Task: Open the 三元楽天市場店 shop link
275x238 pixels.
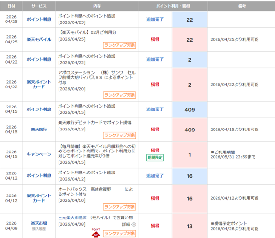Action: (x=73, y=217)
